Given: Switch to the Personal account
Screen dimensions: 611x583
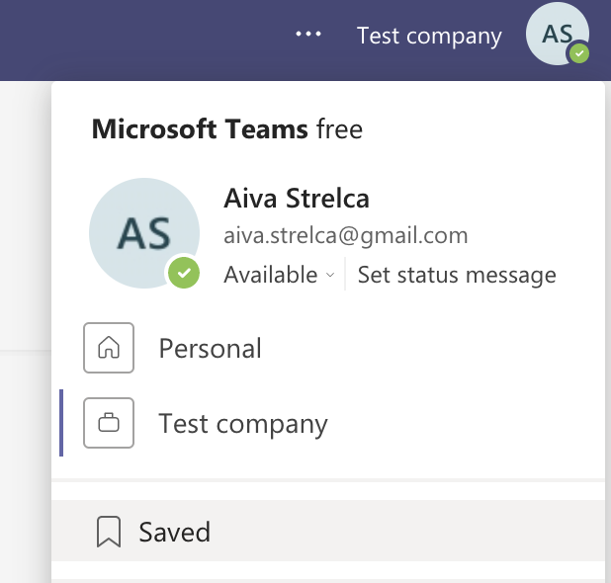Looking at the screenshot, I should (210, 348).
